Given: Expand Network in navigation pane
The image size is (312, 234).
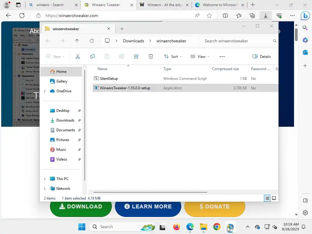Looking at the screenshot, I should (x=45, y=189).
